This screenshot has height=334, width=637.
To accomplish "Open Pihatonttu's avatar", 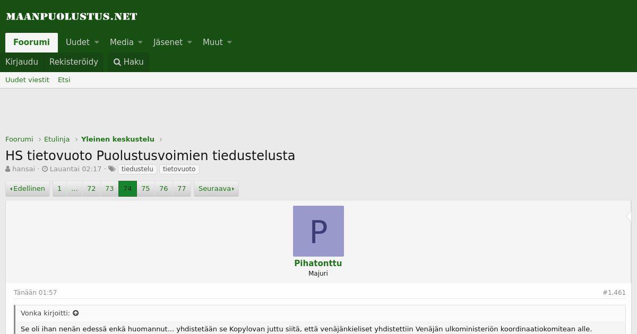I will tap(318, 231).
